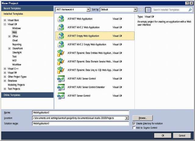Viewport: 195px width, 141px height.
Task: Click the ASP.NET MVC 2 Empty Web Application icon
Action: pos(61,44)
